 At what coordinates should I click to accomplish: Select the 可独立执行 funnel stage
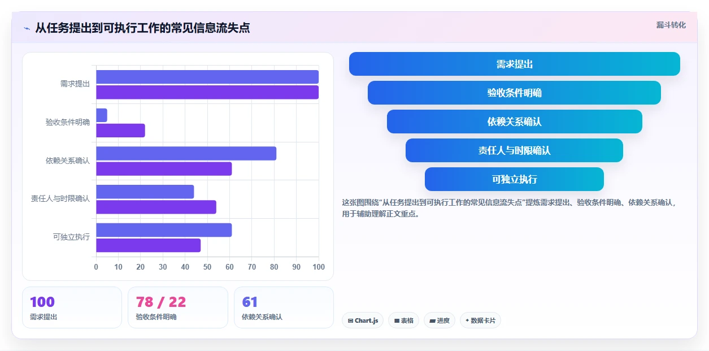[514, 179]
